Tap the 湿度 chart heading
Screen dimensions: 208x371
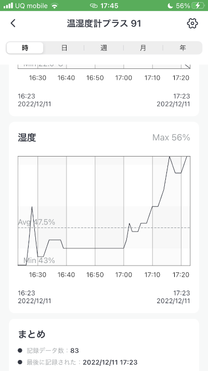click(x=27, y=137)
